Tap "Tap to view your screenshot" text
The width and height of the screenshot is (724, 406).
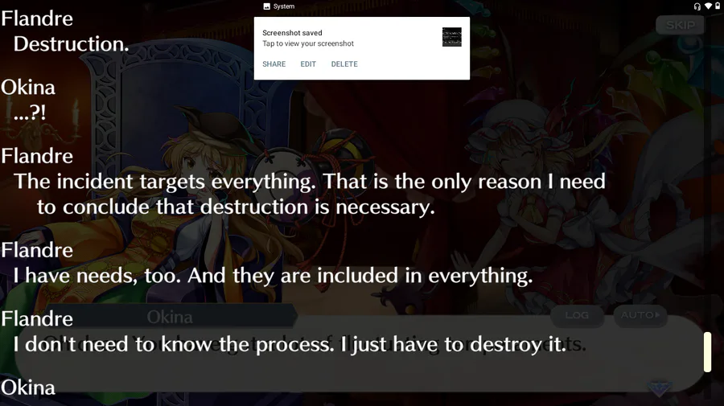(308, 43)
